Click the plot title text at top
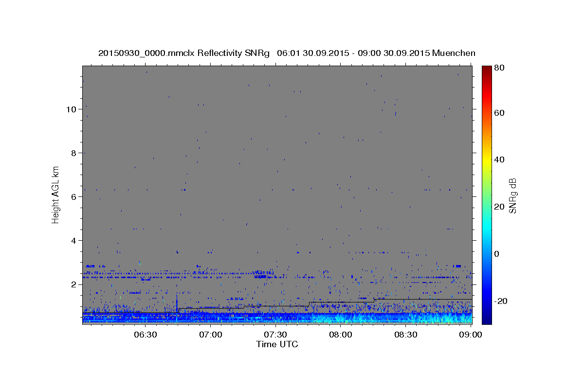Image resolution: width=584 pixels, height=389 pixels. (287, 53)
